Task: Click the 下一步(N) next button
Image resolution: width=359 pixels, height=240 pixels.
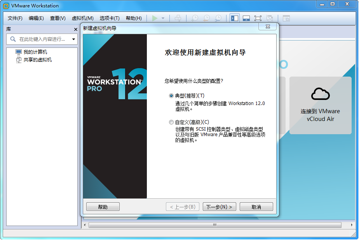Action: coord(219,207)
